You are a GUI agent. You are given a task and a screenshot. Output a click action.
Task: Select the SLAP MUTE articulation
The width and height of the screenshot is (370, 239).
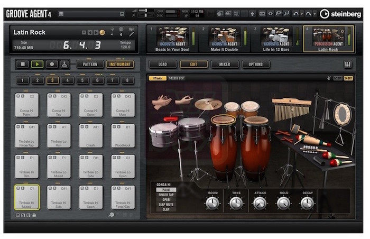[166, 205]
